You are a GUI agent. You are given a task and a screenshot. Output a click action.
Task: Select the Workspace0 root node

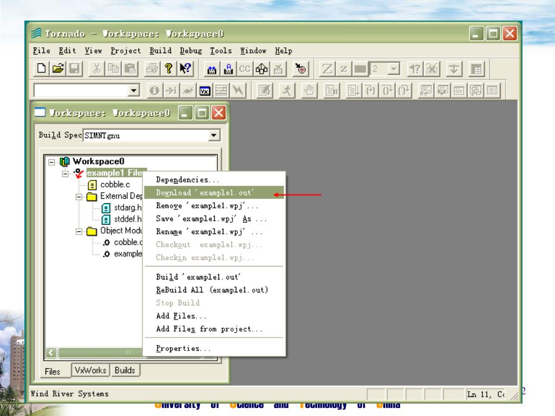[x=99, y=161]
